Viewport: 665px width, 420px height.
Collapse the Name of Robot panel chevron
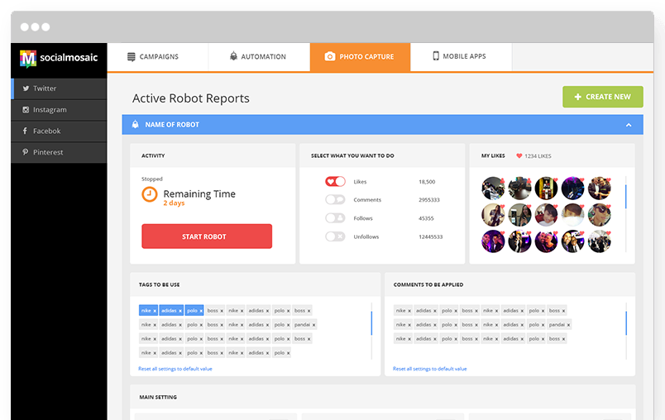pyautogui.click(x=629, y=125)
